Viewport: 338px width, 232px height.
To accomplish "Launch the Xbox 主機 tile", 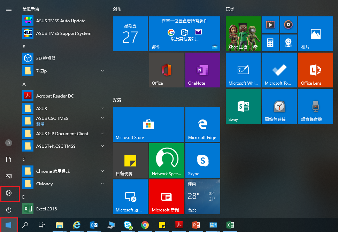I will pos(243,33).
